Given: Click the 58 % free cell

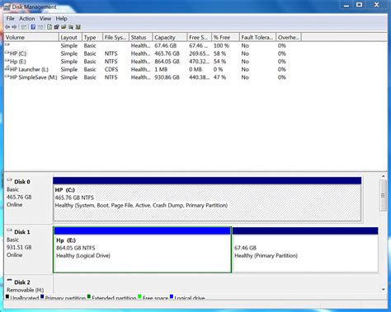Looking at the screenshot, I should (219, 54).
